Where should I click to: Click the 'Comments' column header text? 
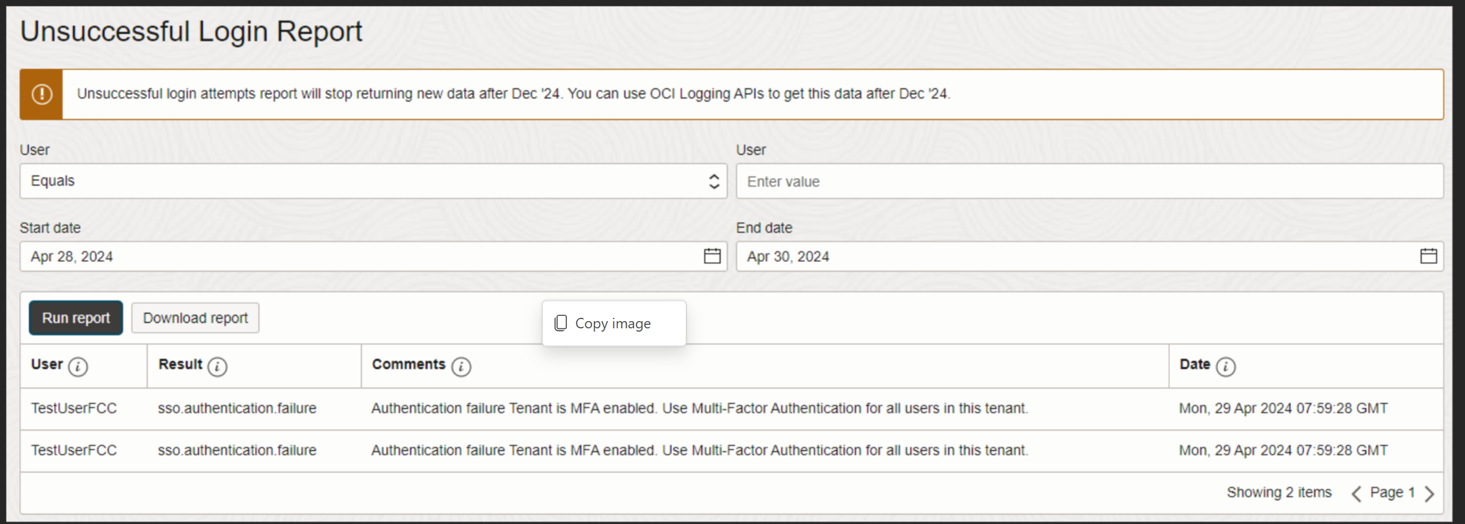[x=409, y=364]
